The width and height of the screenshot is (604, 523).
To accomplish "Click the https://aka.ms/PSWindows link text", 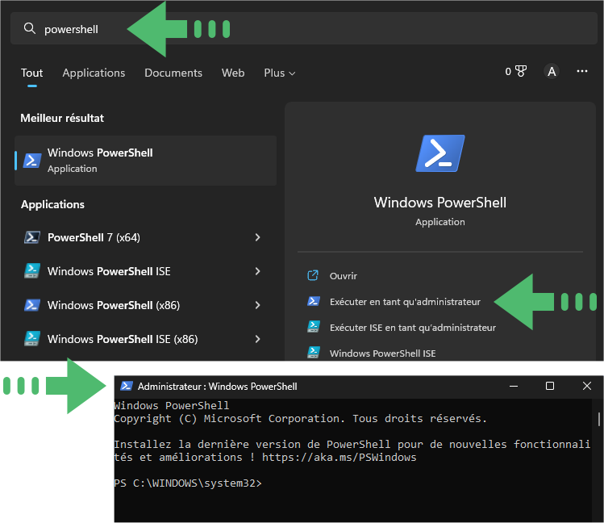I will pyautogui.click(x=339, y=458).
